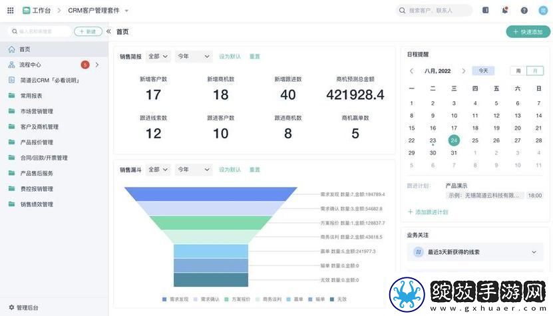Toggle 需求发现 legend series
This screenshot has width=553, height=316.
click(175, 299)
